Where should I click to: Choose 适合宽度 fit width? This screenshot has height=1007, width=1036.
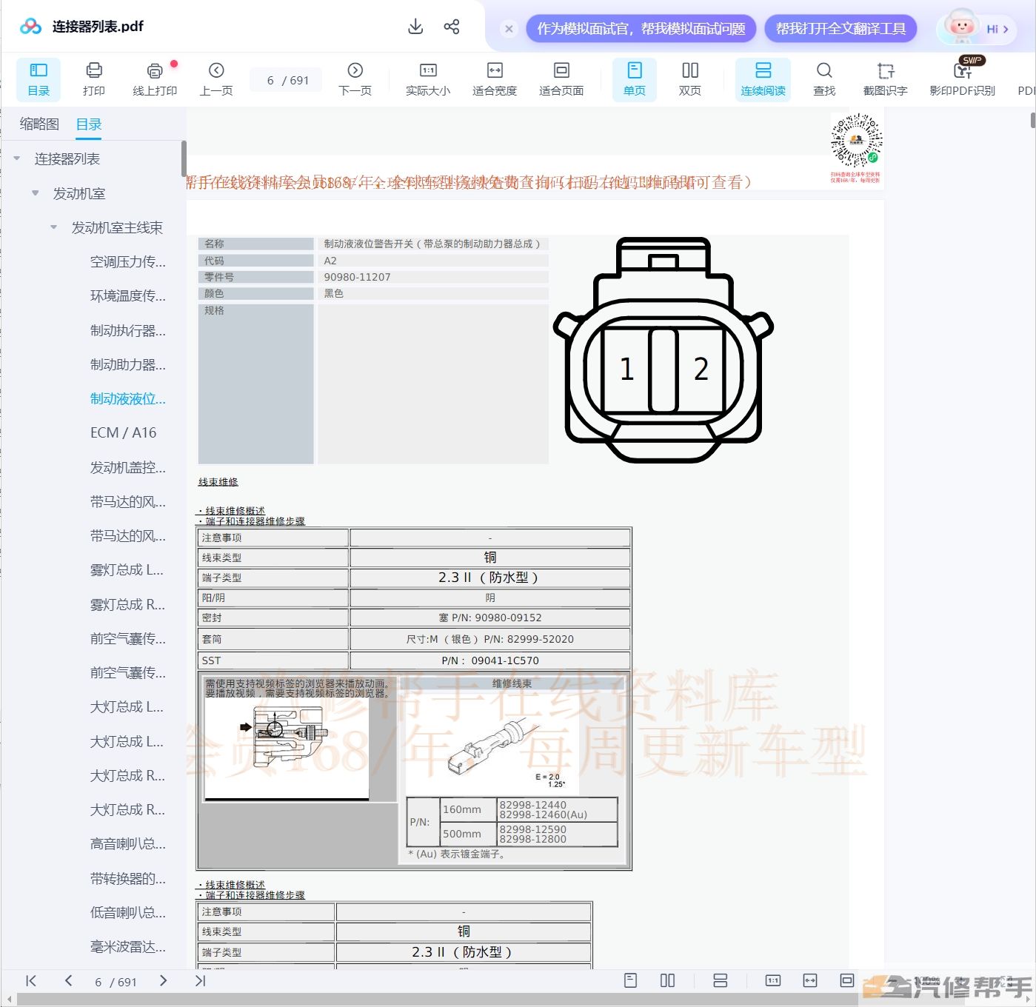point(495,80)
